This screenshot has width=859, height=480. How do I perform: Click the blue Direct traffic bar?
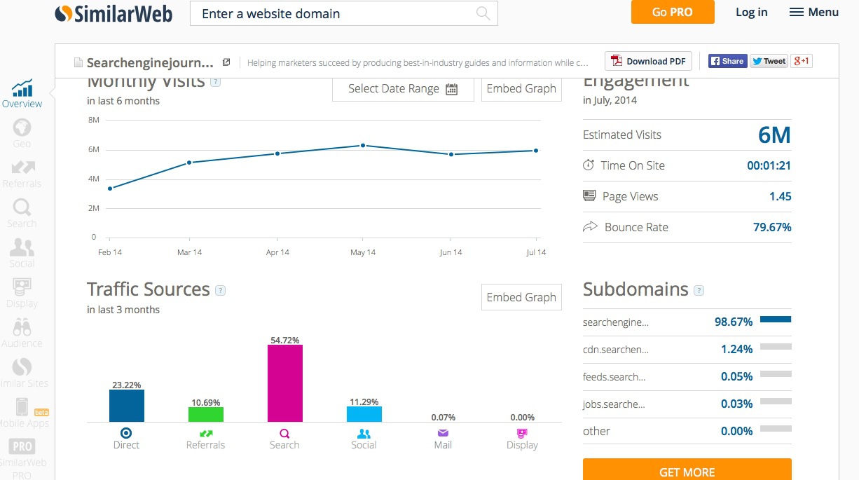click(127, 406)
